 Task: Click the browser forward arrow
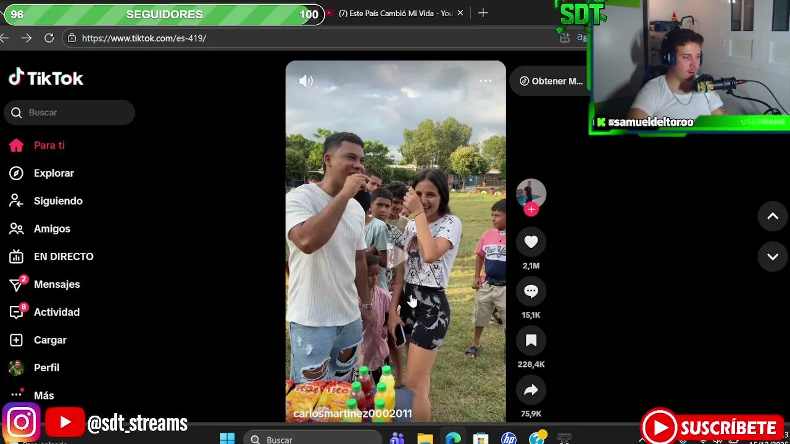click(26, 38)
